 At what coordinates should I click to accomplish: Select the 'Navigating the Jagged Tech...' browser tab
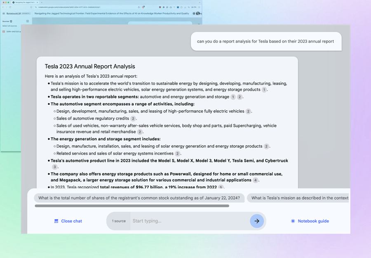tap(25, 2)
